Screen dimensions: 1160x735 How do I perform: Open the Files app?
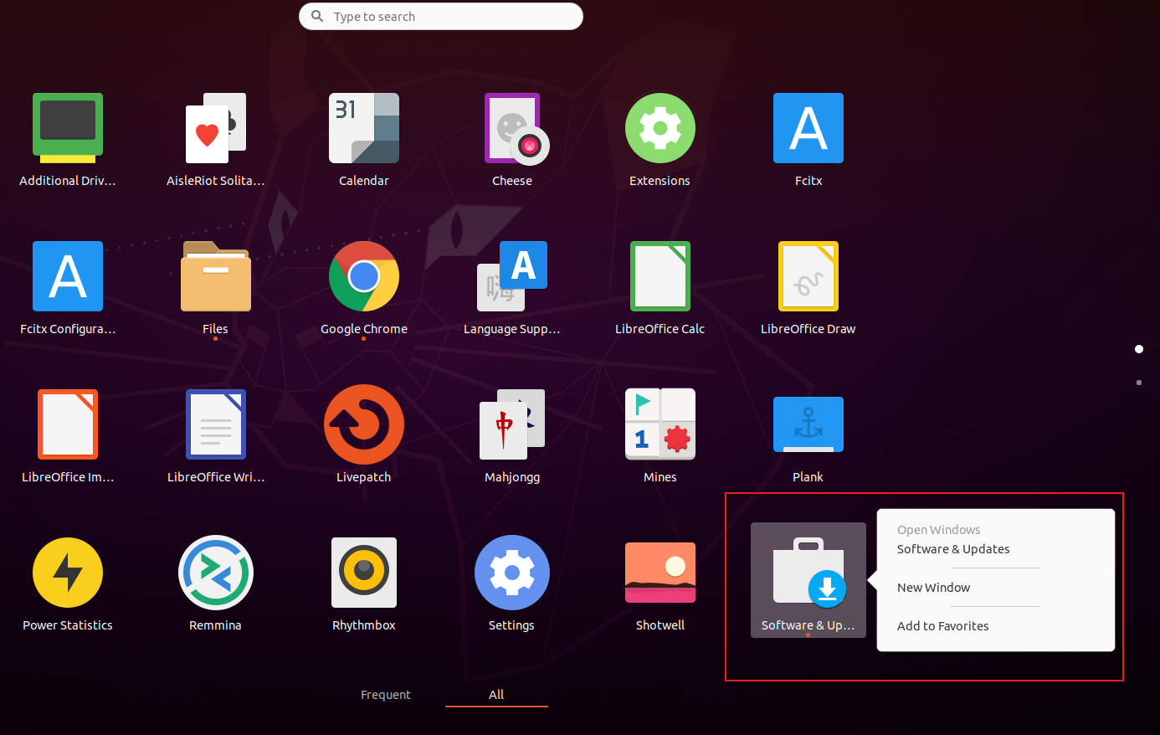[x=216, y=276]
